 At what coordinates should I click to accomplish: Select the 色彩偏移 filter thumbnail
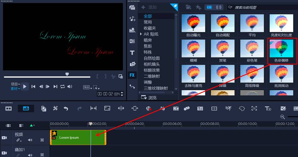(x=281, y=49)
